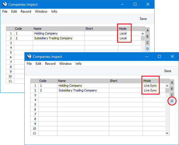The image size is (179, 145).
Task: Open File menu in back Companies window
Action: coord(5,11)
